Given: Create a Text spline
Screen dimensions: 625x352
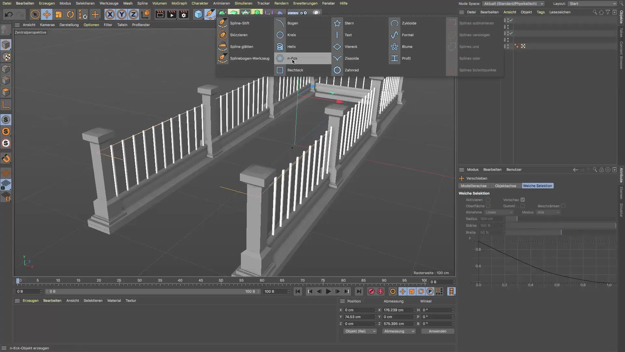Looking at the screenshot, I should [x=360, y=35].
